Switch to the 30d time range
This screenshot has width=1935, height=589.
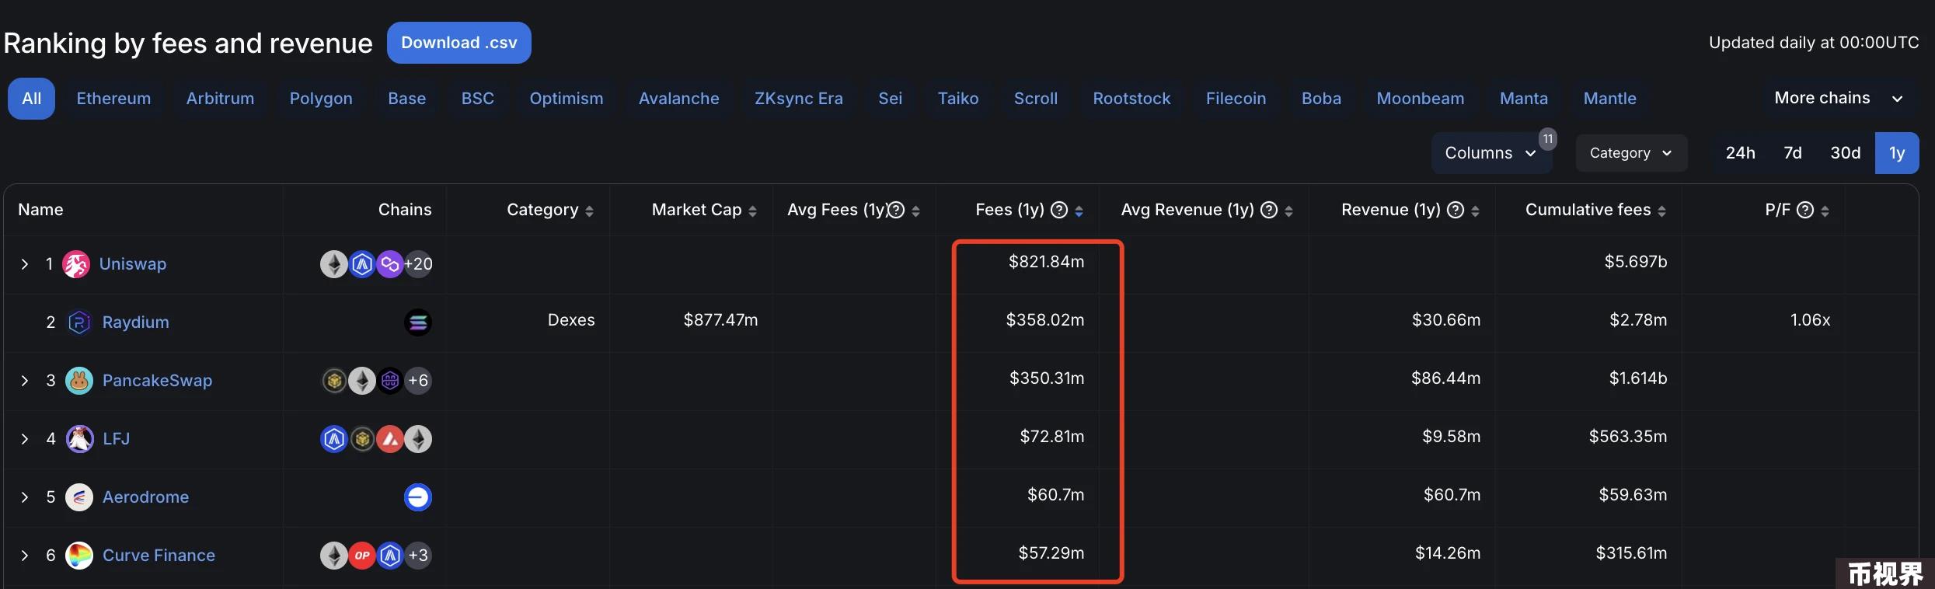coord(1846,153)
